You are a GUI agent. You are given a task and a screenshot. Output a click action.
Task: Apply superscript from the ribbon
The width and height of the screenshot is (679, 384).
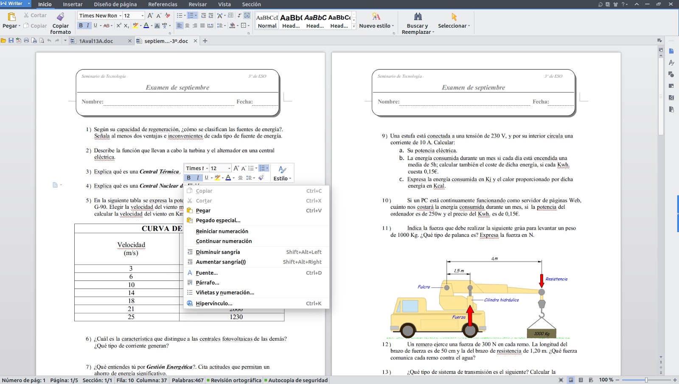119,25
